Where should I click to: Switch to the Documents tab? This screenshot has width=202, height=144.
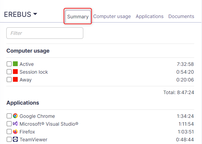(181, 17)
